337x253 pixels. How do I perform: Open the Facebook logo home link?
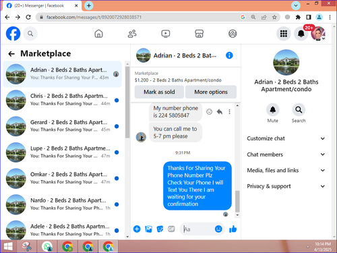[x=13, y=34]
